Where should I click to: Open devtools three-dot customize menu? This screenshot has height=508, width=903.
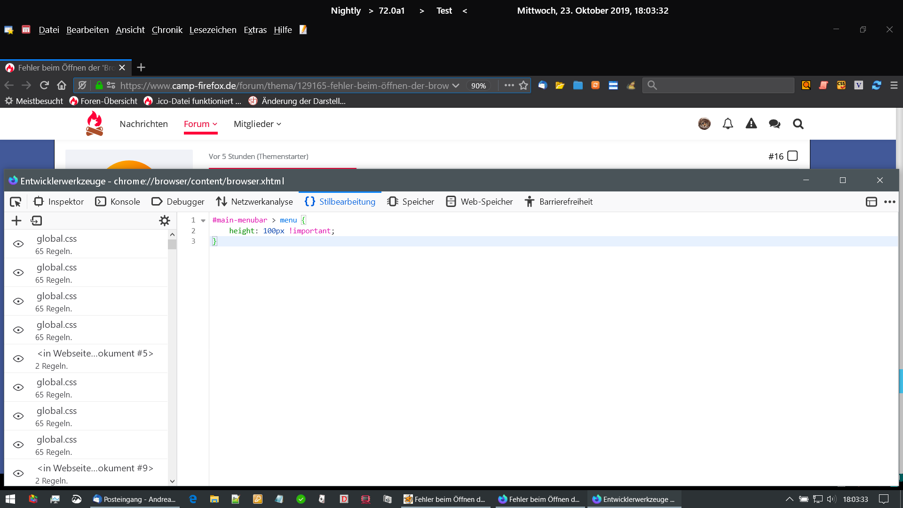889,202
